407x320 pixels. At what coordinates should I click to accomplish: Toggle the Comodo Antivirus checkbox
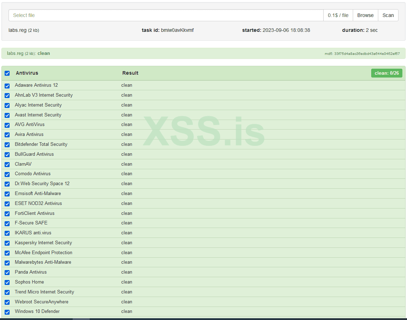(7, 175)
